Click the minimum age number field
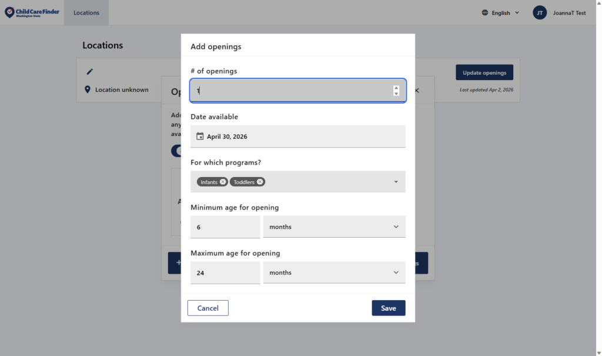The width and height of the screenshot is (602, 356). (225, 227)
